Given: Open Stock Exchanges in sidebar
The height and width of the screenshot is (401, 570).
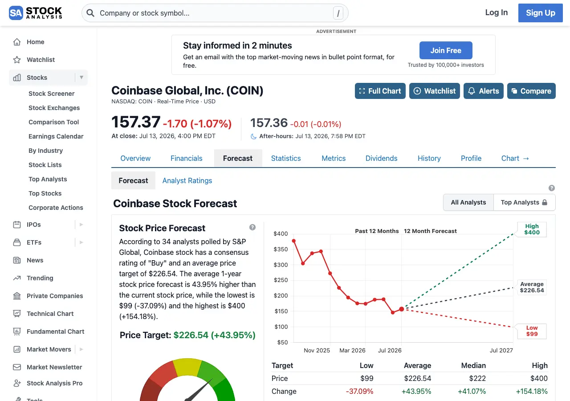Looking at the screenshot, I should pos(54,108).
